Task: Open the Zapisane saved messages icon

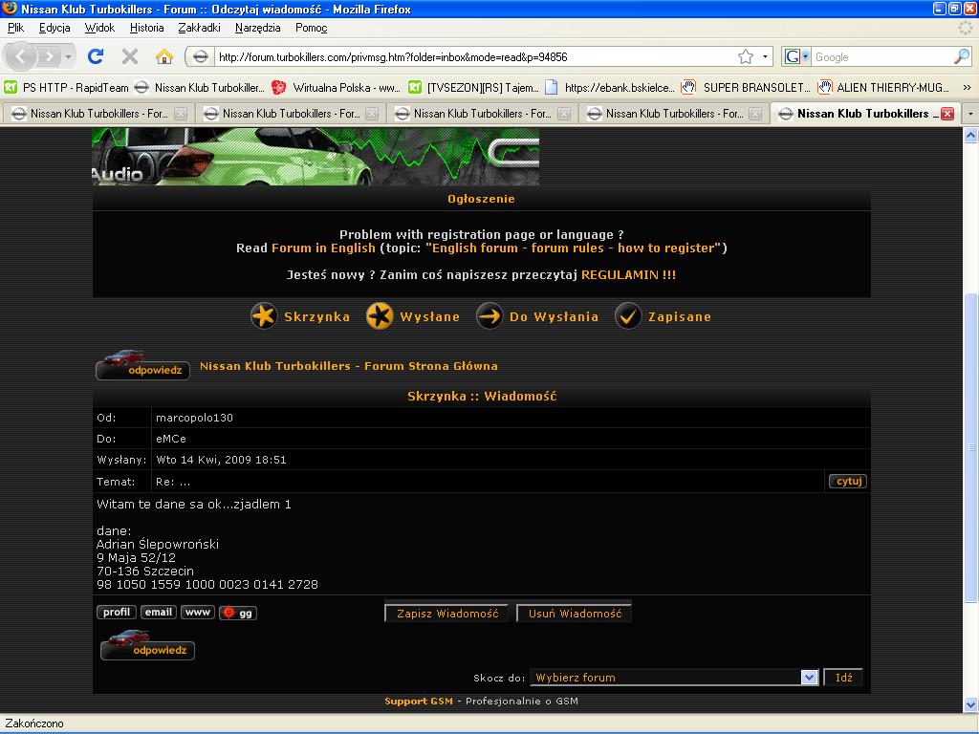Action: pos(628,316)
